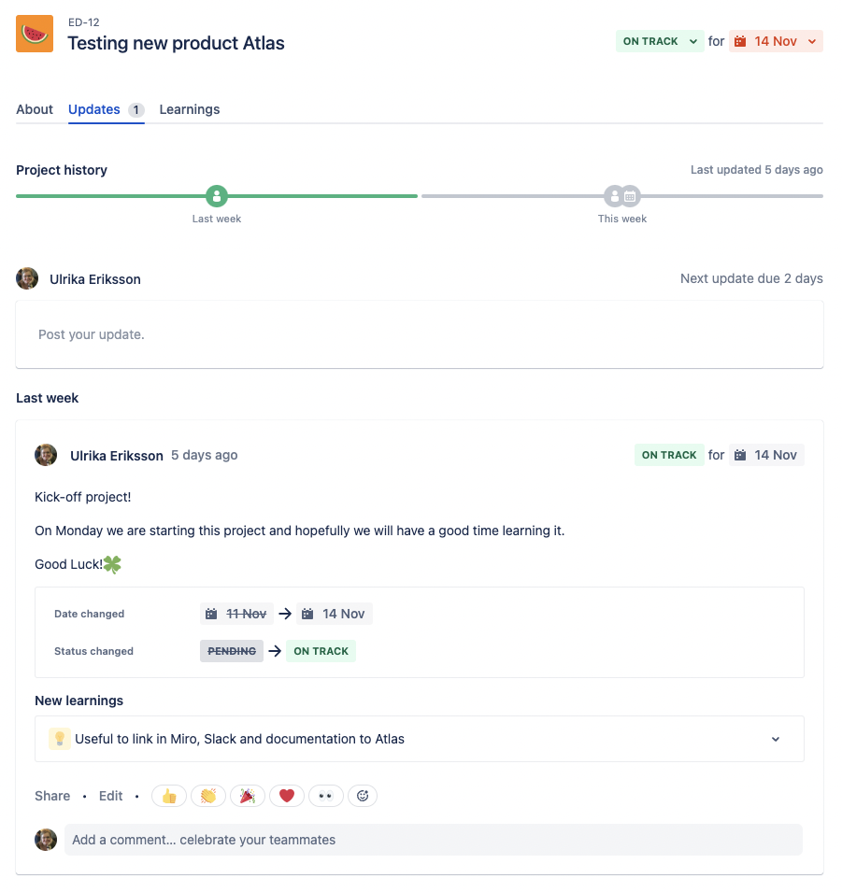Toggle the heart reaction
Viewport: 842px width, 892px height.
click(286, 795)
